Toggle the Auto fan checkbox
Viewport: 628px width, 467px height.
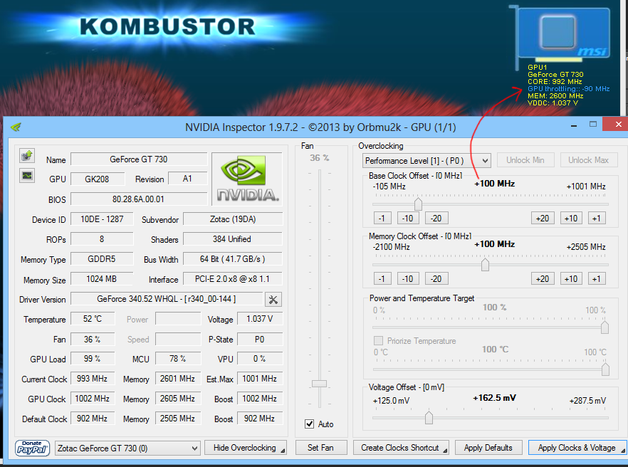click(x=309, y=424)
